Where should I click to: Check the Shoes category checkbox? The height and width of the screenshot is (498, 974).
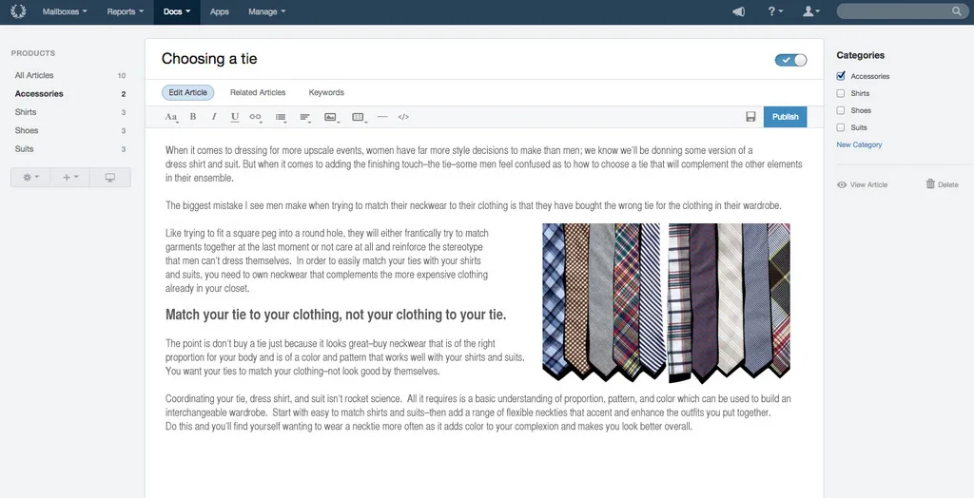click(x=841, y=110)
